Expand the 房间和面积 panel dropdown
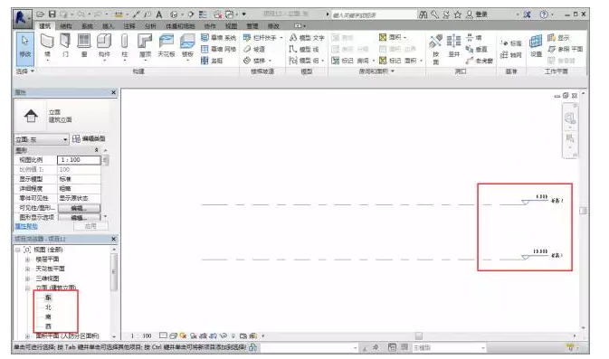The height and width of the screenshot is (359, 609). point(376,71)
